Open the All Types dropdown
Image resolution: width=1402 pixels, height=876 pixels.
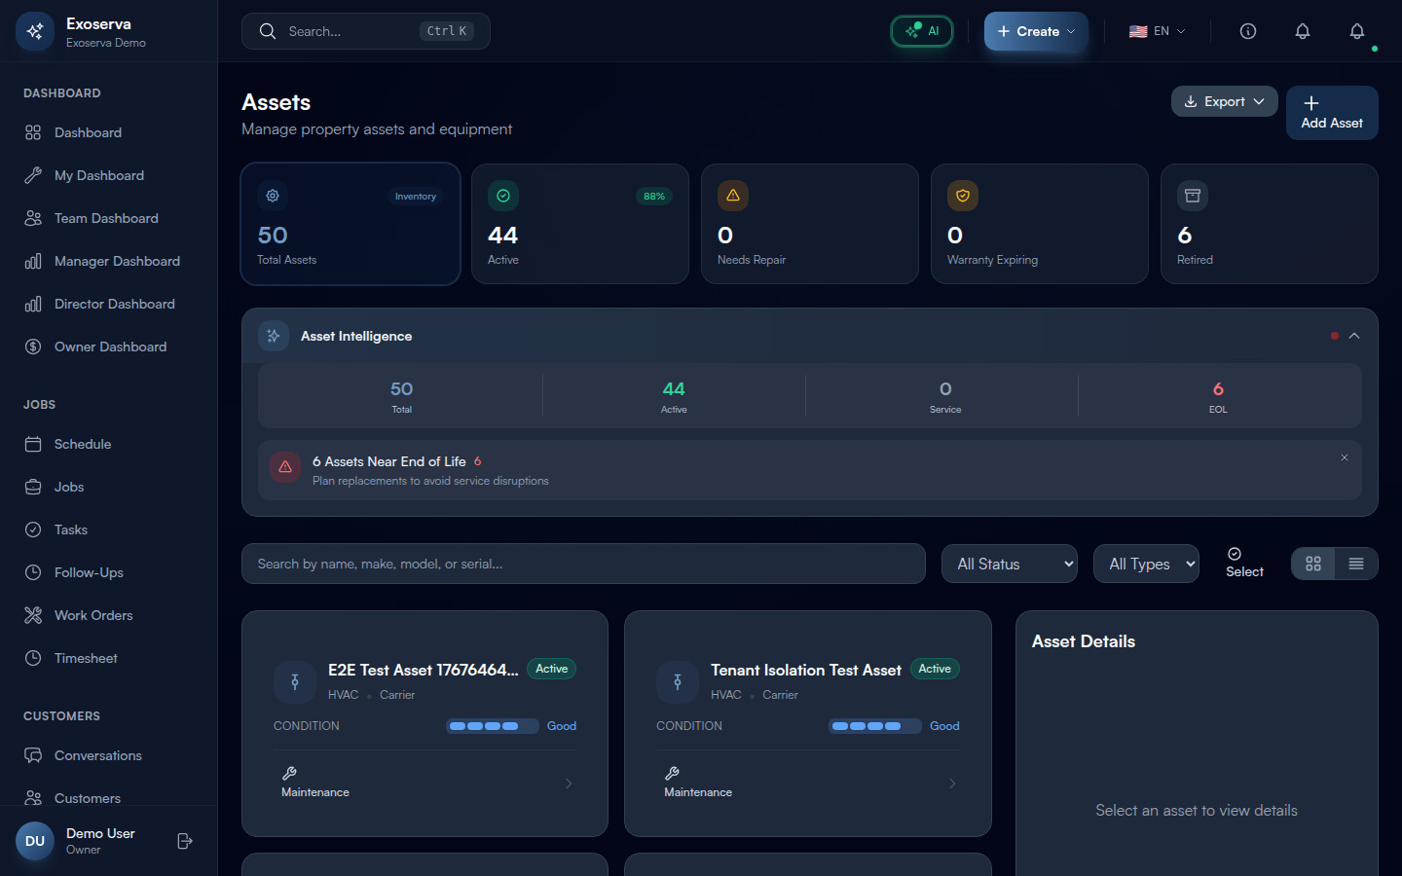[1146, 564]
